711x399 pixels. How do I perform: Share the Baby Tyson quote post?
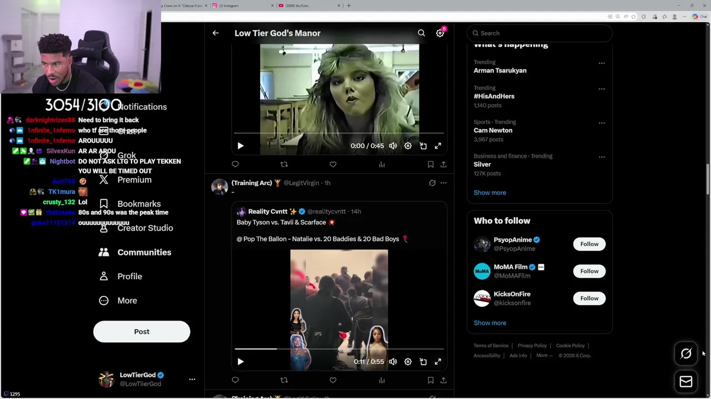(x=443, y=380)
